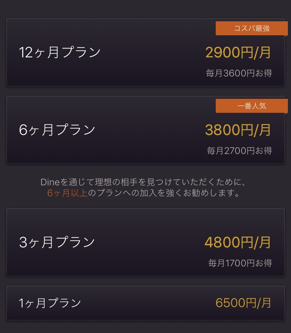Click the 3800円/月 price
Image resolution: width=291 pixels, height=333 pixels.
[238, 130]
